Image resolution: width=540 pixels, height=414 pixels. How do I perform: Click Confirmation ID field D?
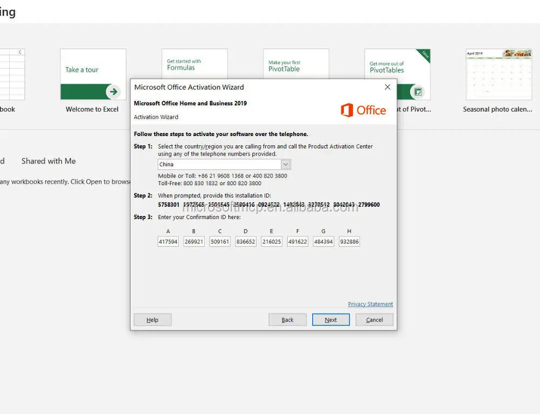click(x=246, y=242)
